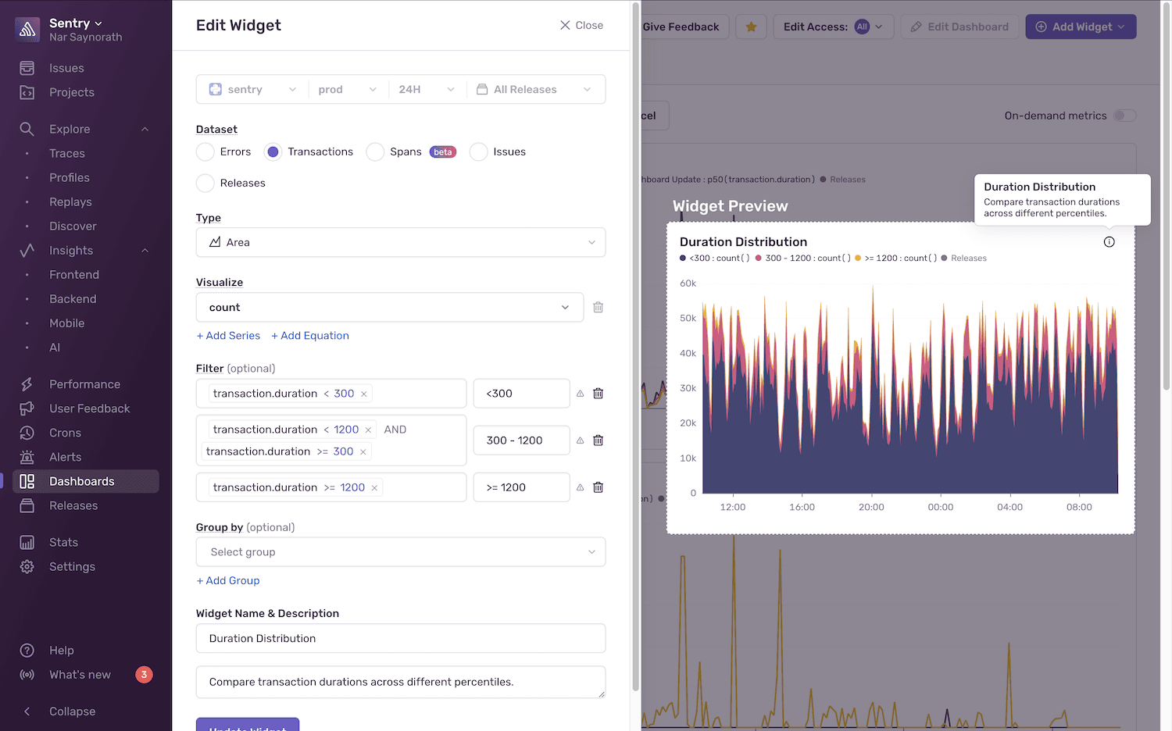
Task: Open the Area chart Type dropdown
Action: [401, 242]
